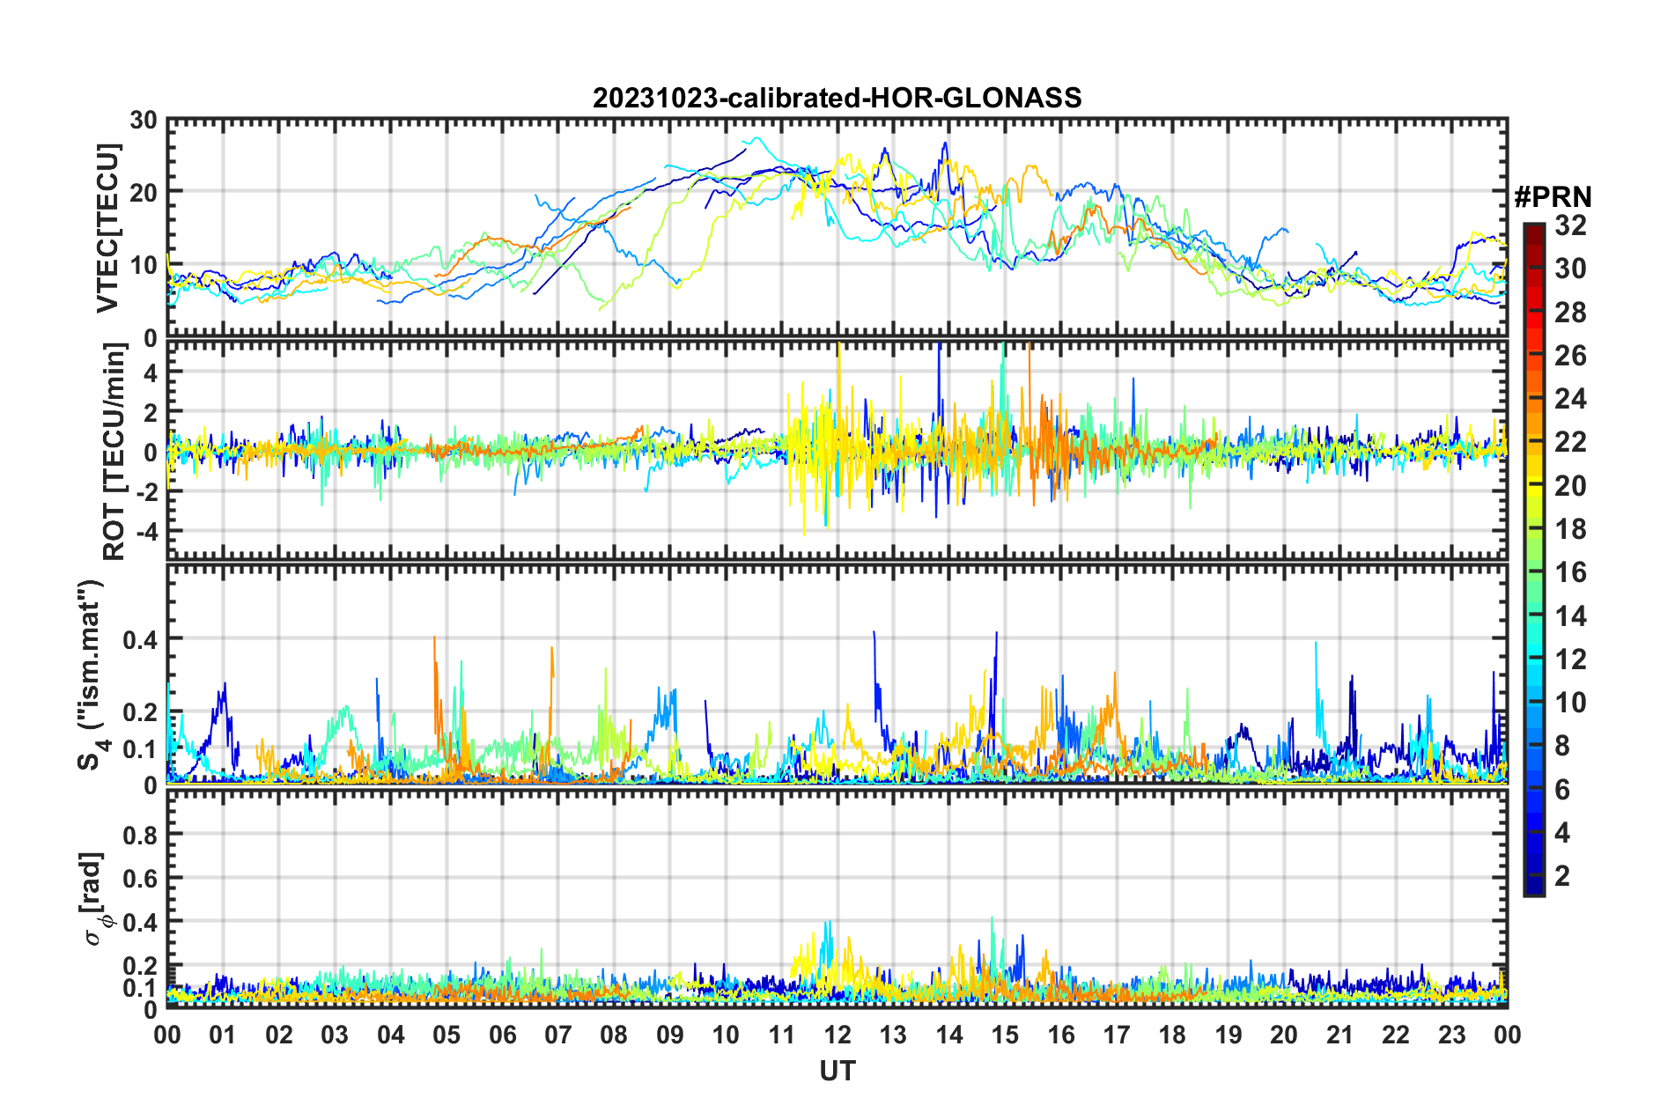Click the "0.6" tick on the sigma-phi axis

[x=140, y=878]
